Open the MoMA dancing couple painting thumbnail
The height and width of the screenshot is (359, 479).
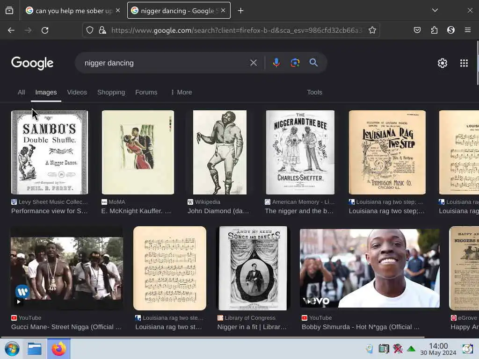[138, 152]
